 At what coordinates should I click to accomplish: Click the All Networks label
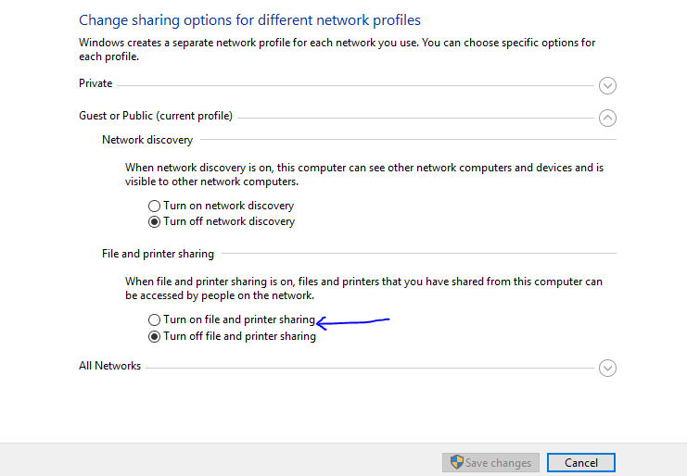tap(109, 366)
